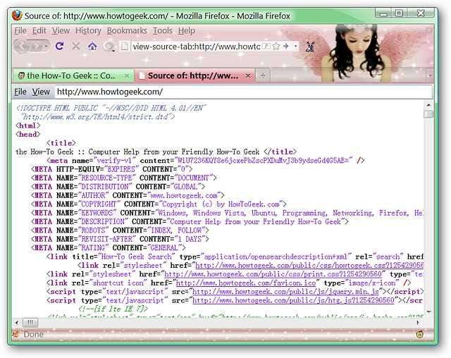Viewport: 451px width, 358px height.
Task: Click the Stop loading X icon
Action: pyautogui.click(x=76, y=46)
